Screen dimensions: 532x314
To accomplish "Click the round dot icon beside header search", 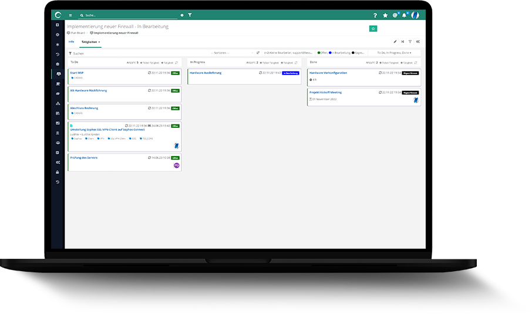I will tap(182, 15).
